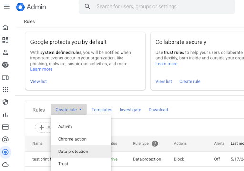The image size is (244, 171).
Task: Open Chrome browser icon in sidebar
Action: [5, 65]
